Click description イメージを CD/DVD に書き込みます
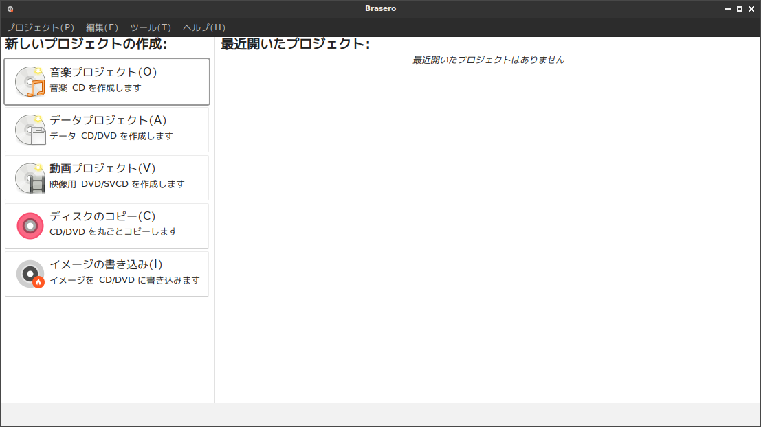Image resolution: width=761 pixels, height=427 pixels. pyautogui.click(x=124, y=280)
